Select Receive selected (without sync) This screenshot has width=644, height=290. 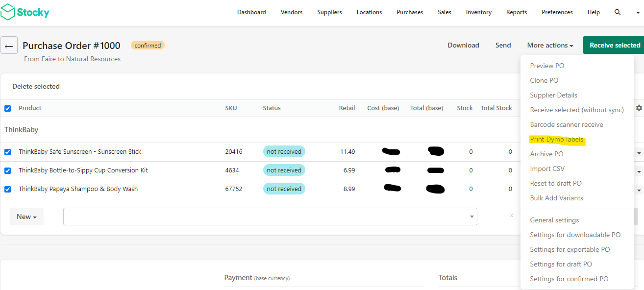coord(577,110)
